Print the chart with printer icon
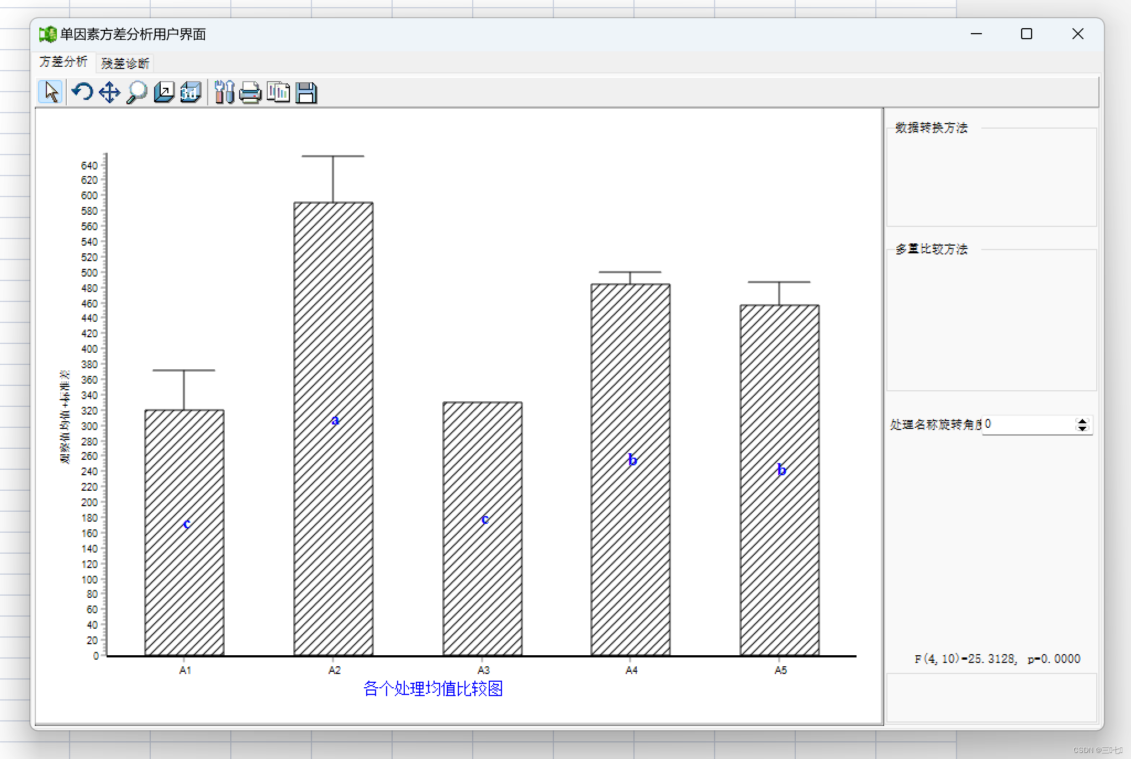 [x=250, y=92]
